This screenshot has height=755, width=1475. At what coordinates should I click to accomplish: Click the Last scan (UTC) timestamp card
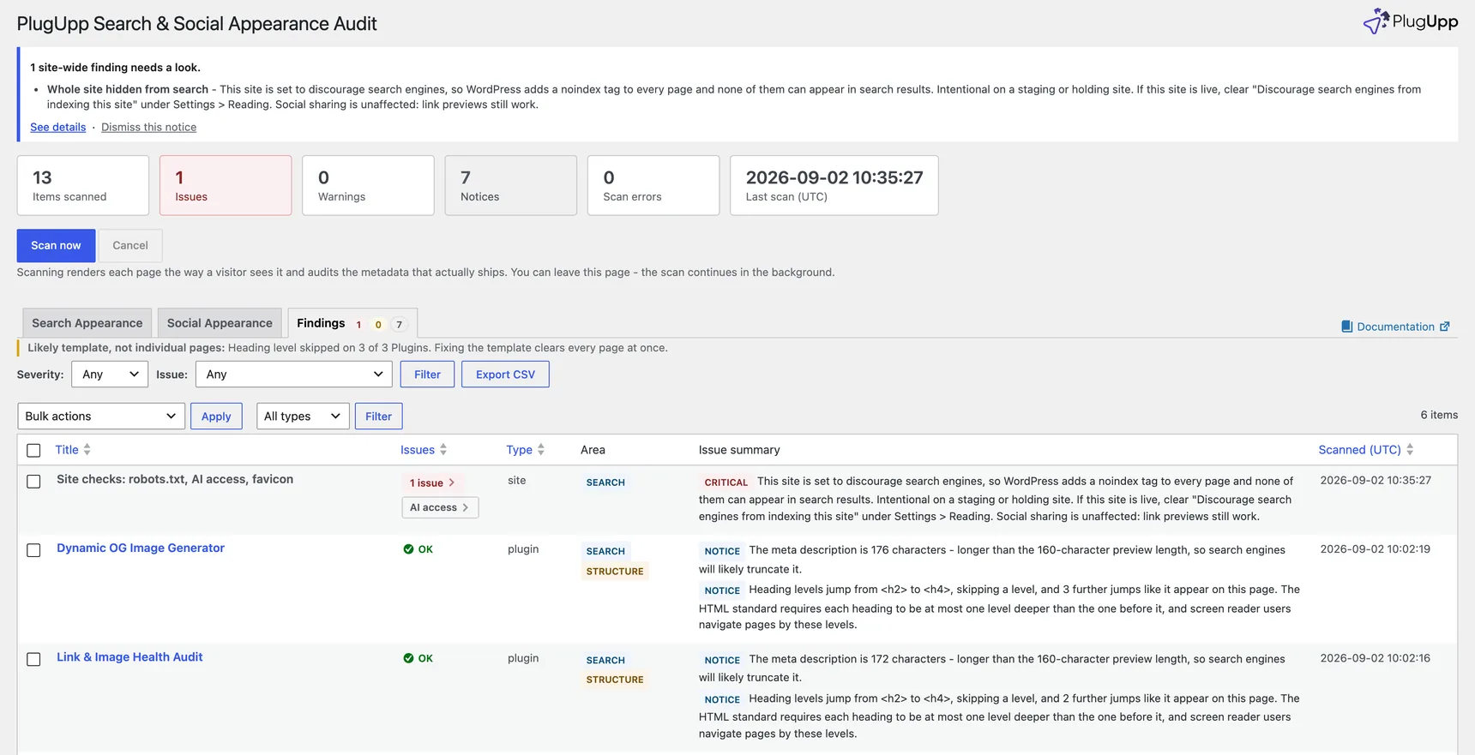click(834, 185)
